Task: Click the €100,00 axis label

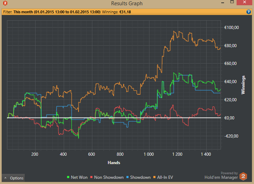Action: 232,28
